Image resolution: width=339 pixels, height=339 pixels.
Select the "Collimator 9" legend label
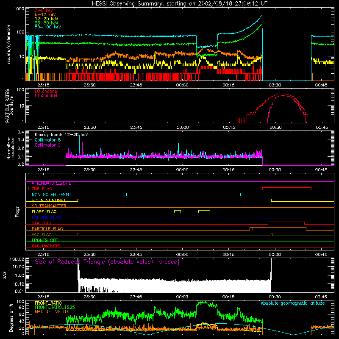[x=47, y=145]
